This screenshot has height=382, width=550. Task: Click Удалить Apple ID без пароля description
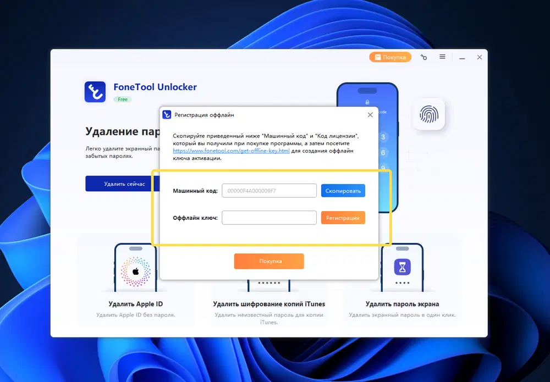point(136,315)
